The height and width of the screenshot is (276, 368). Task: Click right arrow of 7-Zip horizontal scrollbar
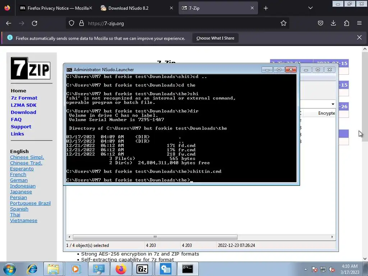(x=332, y=237)
